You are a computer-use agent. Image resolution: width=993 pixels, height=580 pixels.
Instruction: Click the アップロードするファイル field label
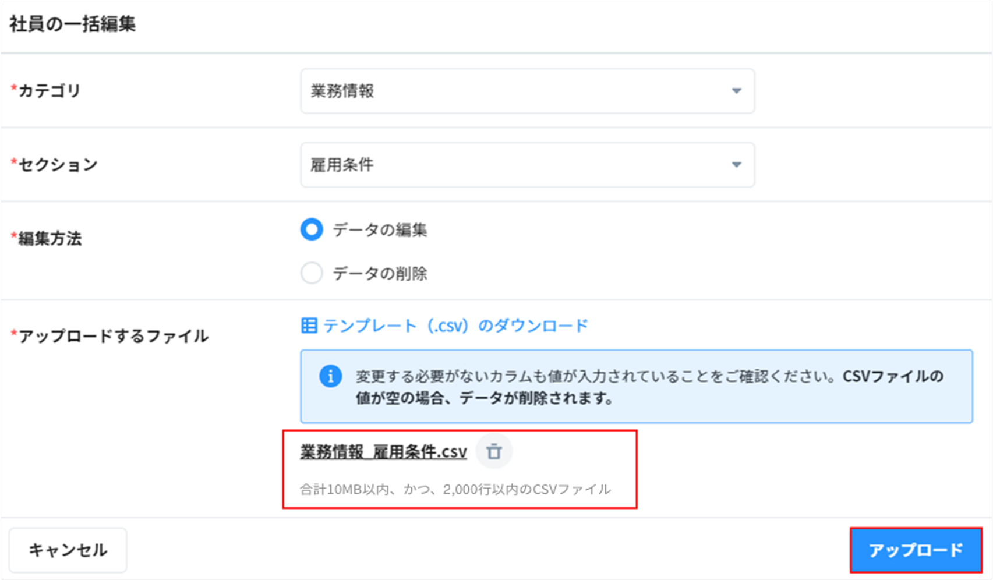click(113, 336)
